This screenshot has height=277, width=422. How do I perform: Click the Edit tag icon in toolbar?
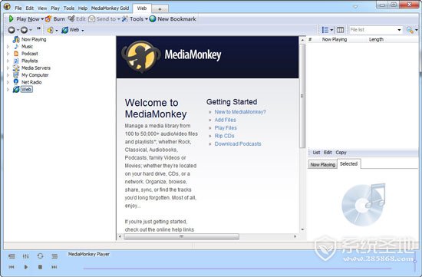tap(71, 19)
